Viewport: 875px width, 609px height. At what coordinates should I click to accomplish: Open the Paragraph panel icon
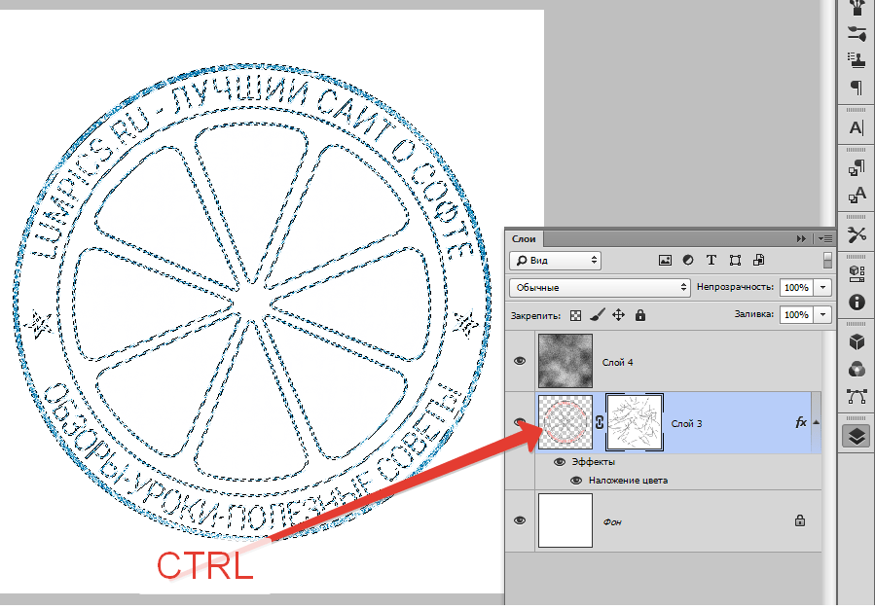pyautogui.click(x=857, y=87)
